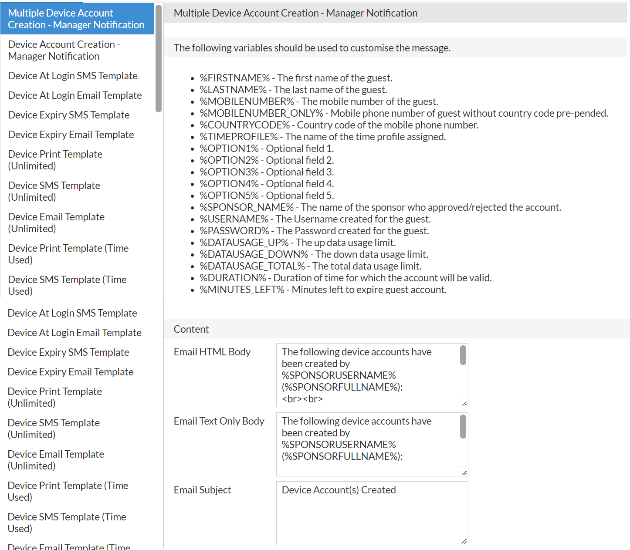Select Device Email Template (Unlimited)
Screen dimensions: 630x550
point(56,222)
